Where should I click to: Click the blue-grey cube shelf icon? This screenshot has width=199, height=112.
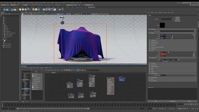[44, 9]
